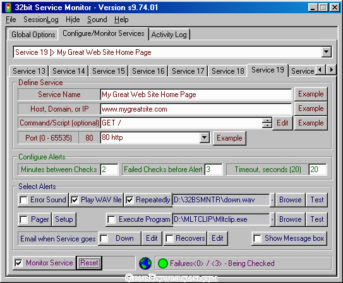Viewport: 343px width, 283px height.
Task: Click the globe icon beside Reset
Action: pyautogui.click(x=145, y=263)
